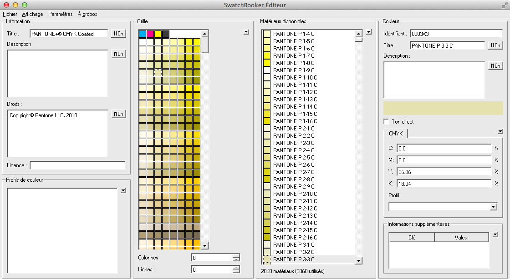
Task: Select PANTONE P 2-16 C in materials list
Action: [308, 238]
